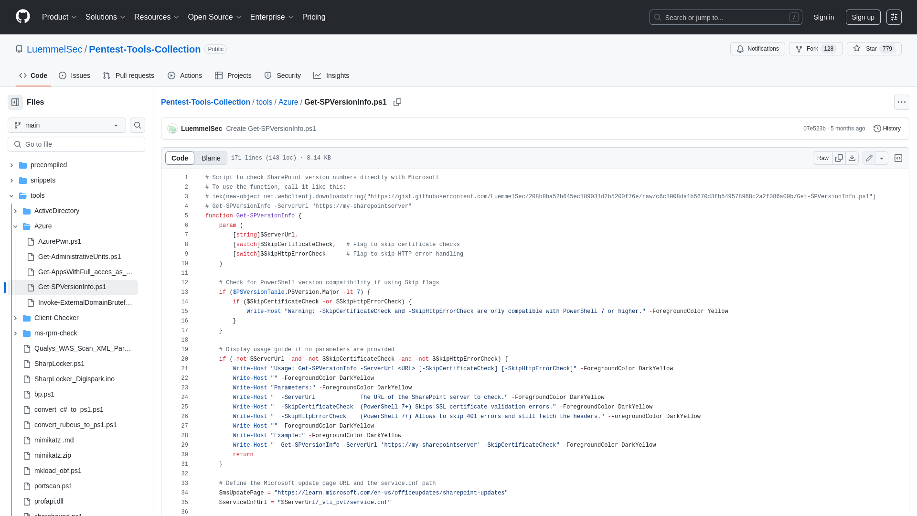
Task: Focus the Search or jump to field
Action: click(x=725, y=17)
